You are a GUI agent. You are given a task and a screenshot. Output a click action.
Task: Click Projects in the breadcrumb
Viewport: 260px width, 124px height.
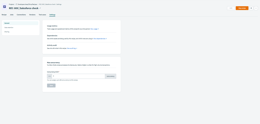click(11, 4)
